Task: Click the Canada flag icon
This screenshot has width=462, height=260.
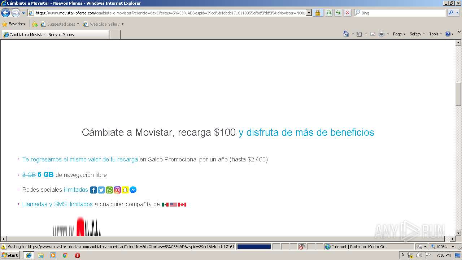Action: [x=182, y=204]
